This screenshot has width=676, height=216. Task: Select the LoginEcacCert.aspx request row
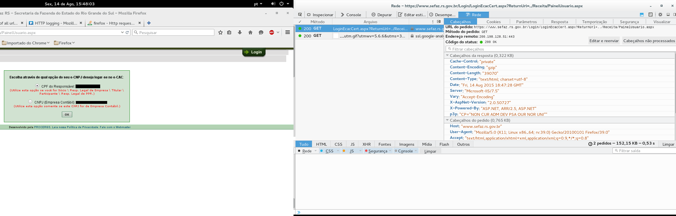[x=370, y=28]
